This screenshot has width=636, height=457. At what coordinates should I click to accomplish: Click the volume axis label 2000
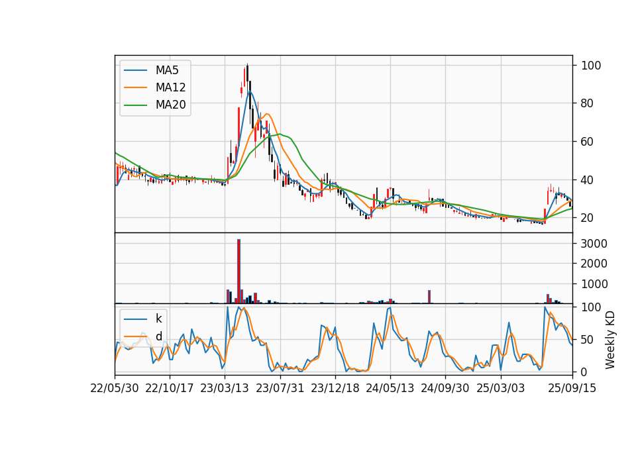pyautogui.click(x=594, y=264)
